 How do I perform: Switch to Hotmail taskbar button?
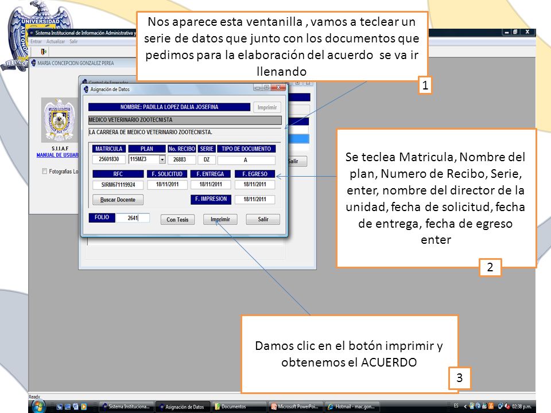(352, 407)
